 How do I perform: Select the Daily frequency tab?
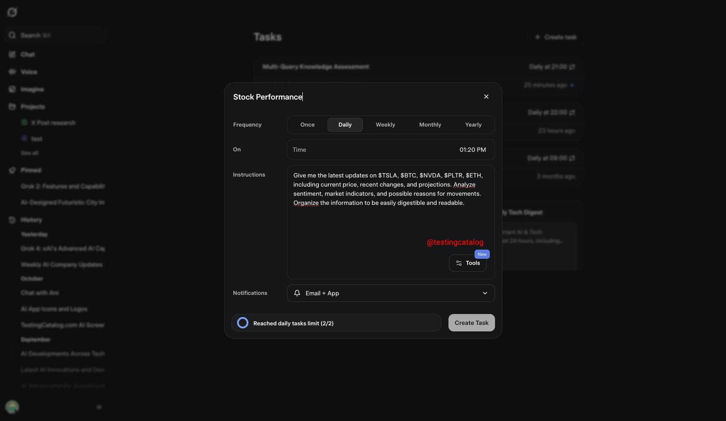tap(345, 125)
